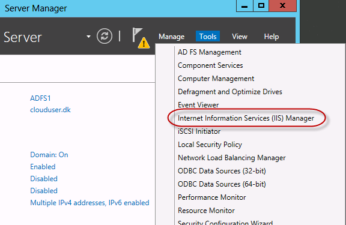The image size is (346, 225).
Task: Expand the breadcrumb dropdown arrow beside Server
Action: click(x=88, y=37)
